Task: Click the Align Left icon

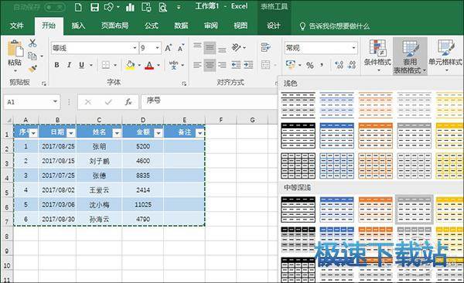Action: [197, 65]
